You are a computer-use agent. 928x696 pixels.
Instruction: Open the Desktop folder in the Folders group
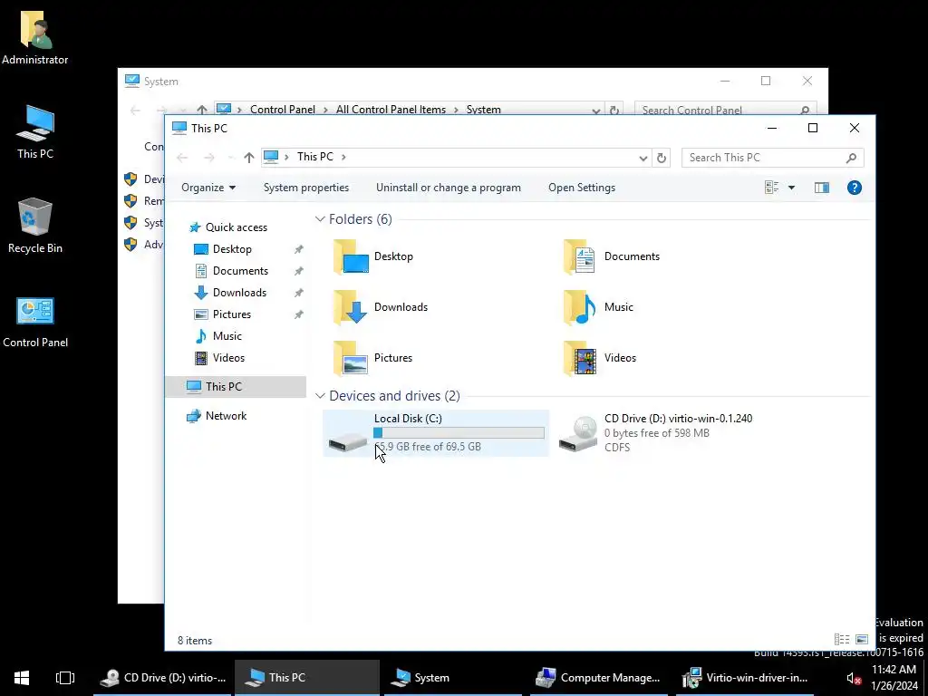(x=373, y=256)
